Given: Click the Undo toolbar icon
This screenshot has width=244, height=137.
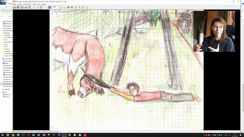Looking at the screenshot, I should [45, 7].
